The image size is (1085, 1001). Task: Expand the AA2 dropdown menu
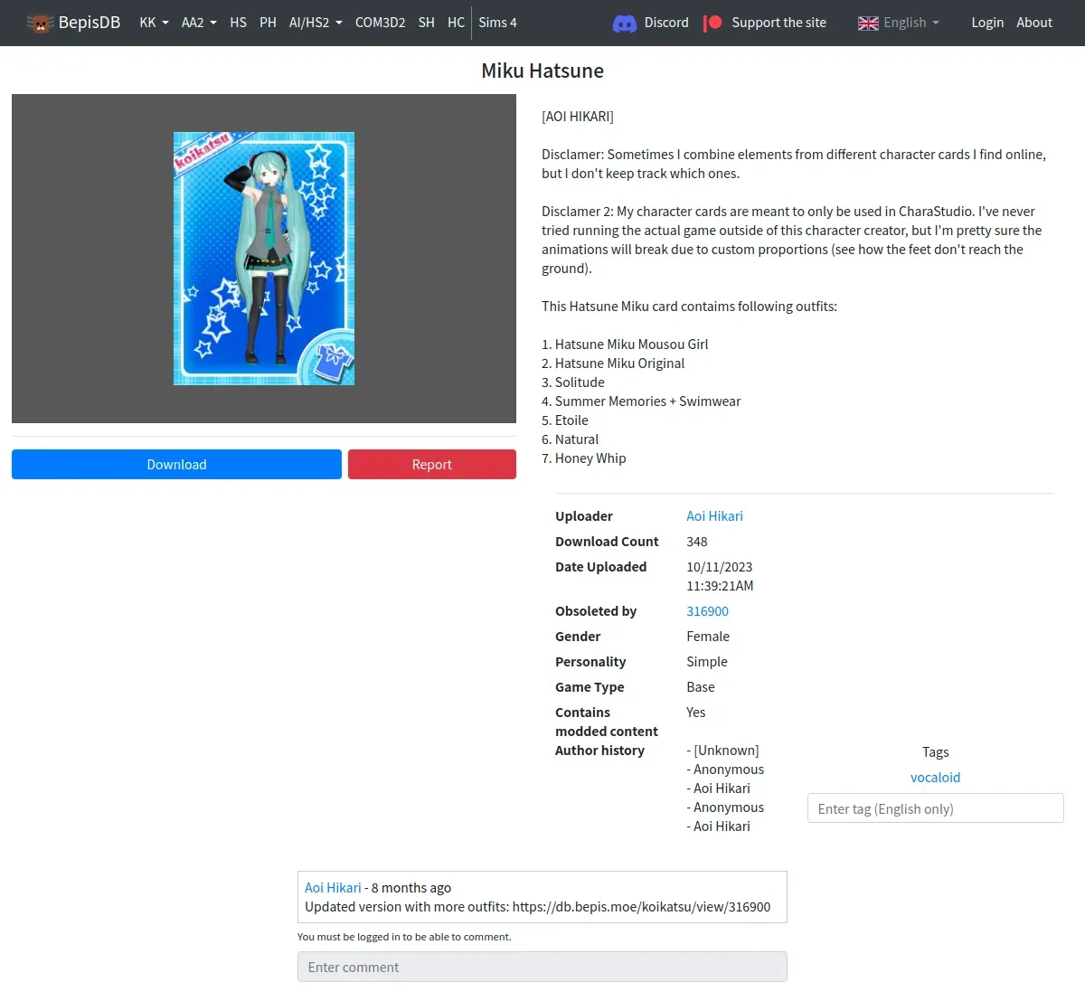(x=199, y=23)
